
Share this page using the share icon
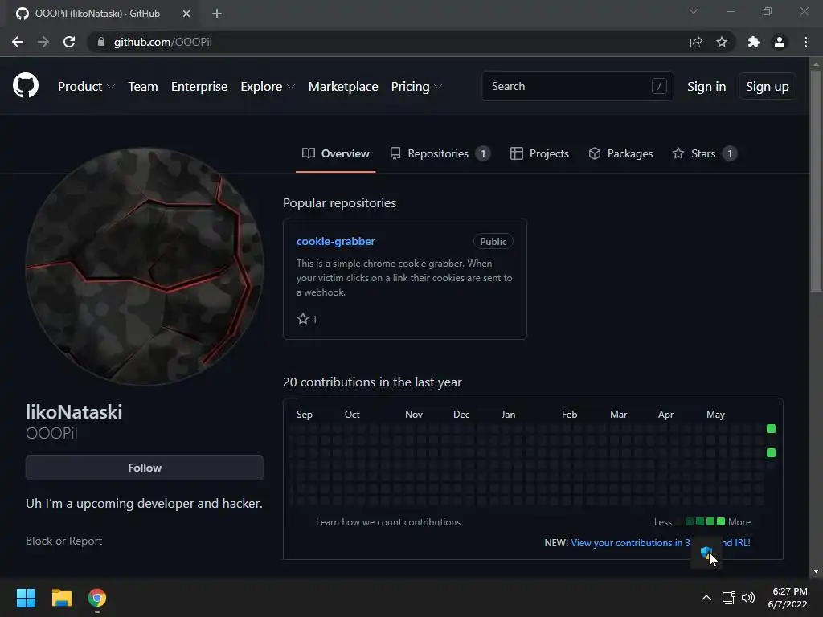[696, 42]
